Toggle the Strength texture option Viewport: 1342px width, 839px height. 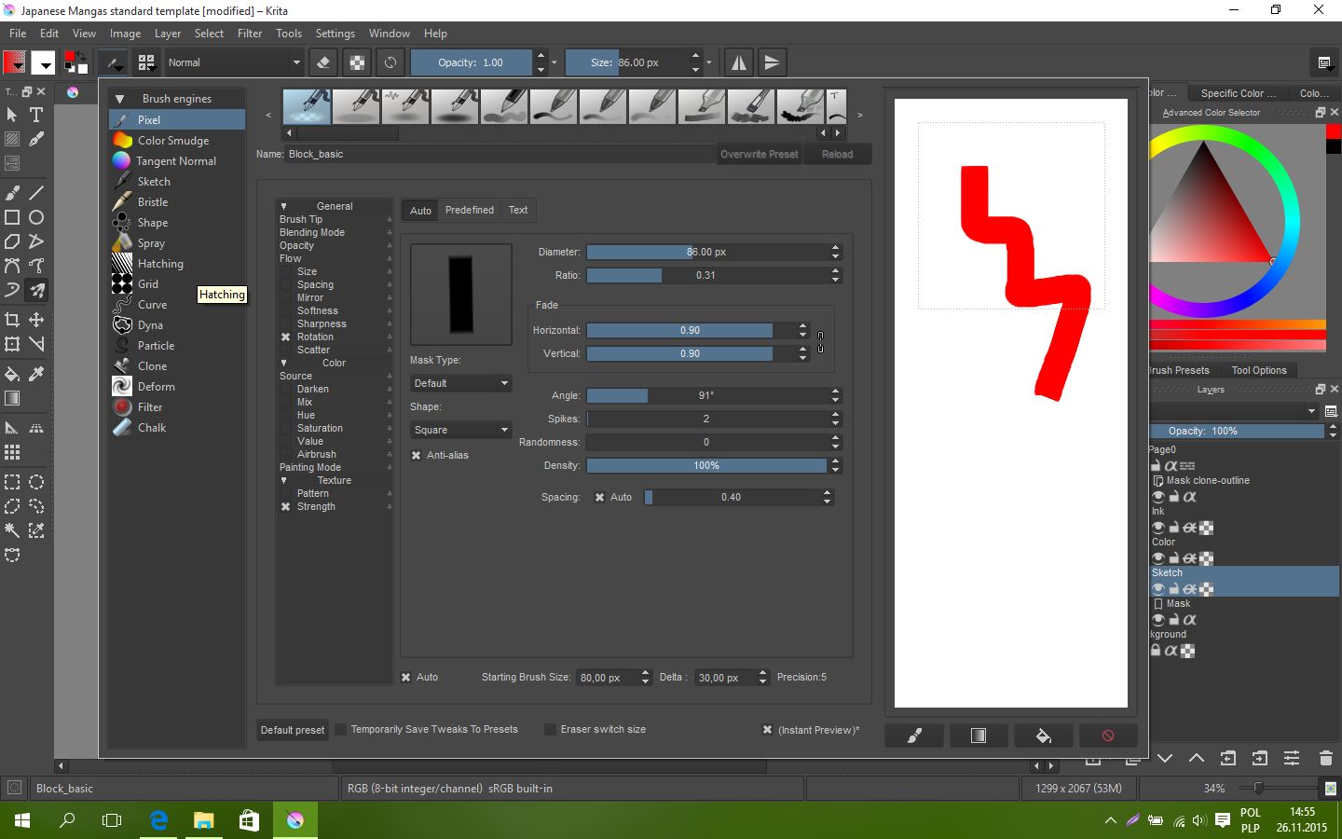286,506
